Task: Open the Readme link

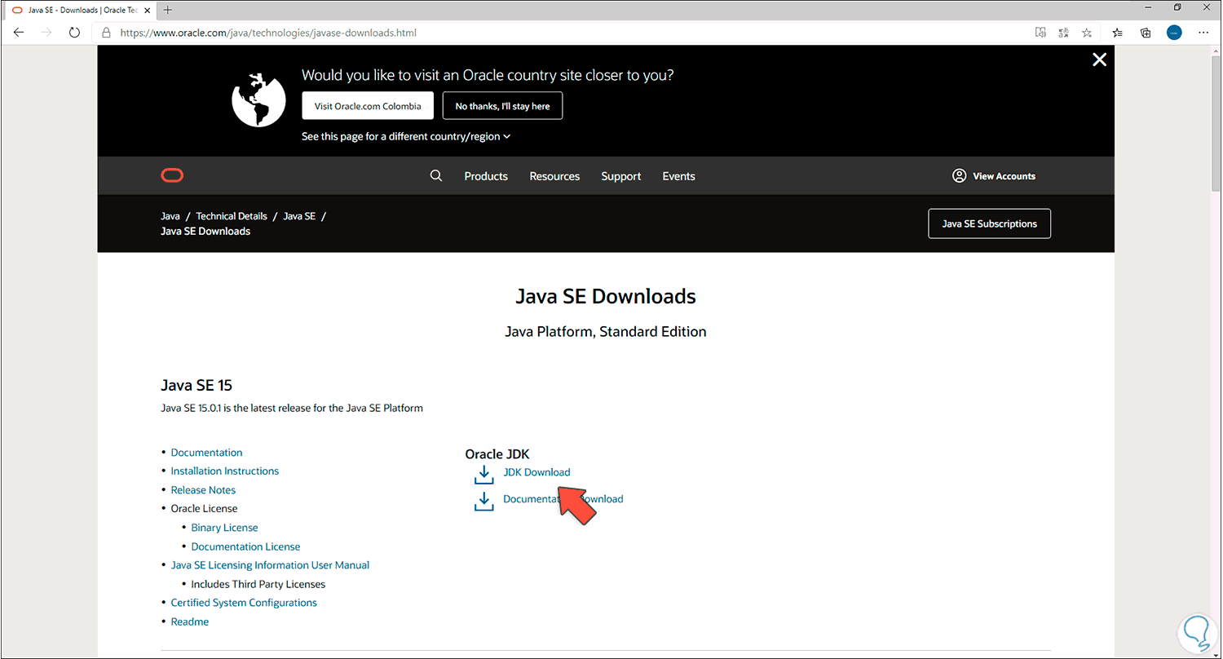Action: [190, 621]
